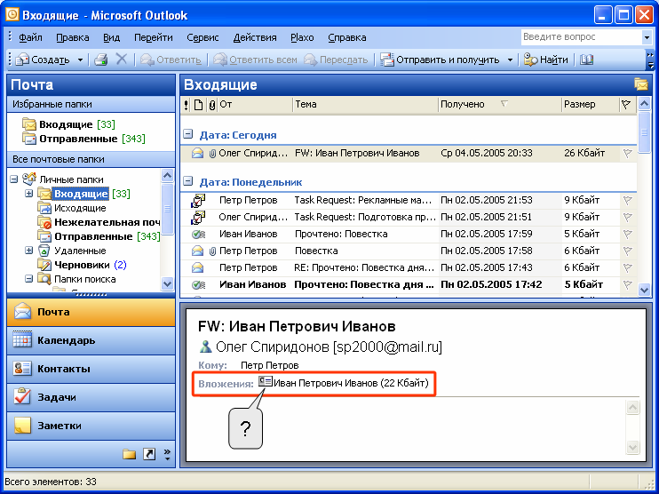Viewport: 659px width, 494px height.
Task: Click the Delete X toolbar icon
Action: click(122, 60)
